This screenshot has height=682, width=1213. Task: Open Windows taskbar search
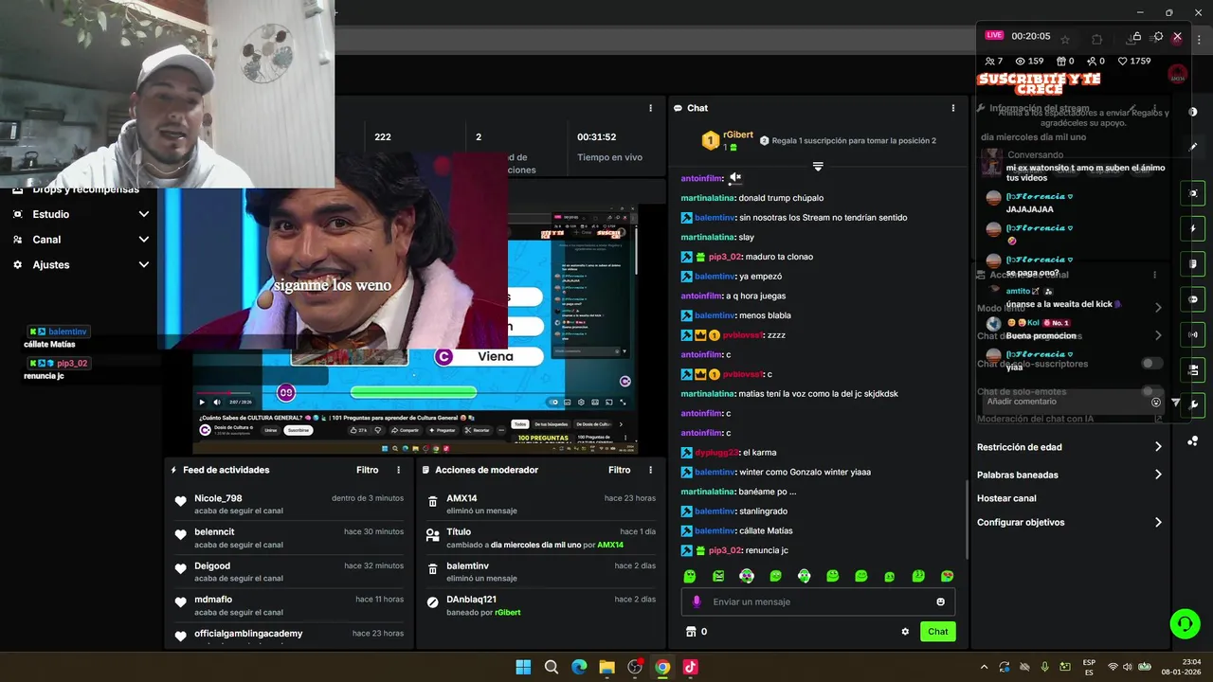[x=552, y=667]
